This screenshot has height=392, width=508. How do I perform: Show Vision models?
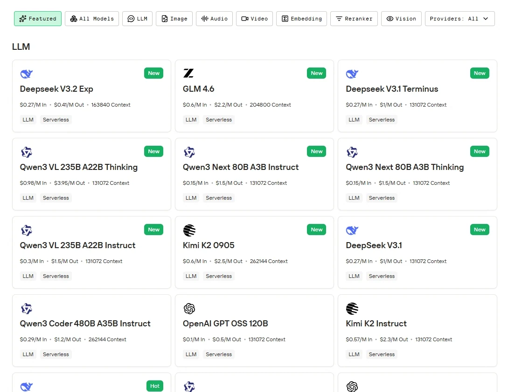pos(401,19)
